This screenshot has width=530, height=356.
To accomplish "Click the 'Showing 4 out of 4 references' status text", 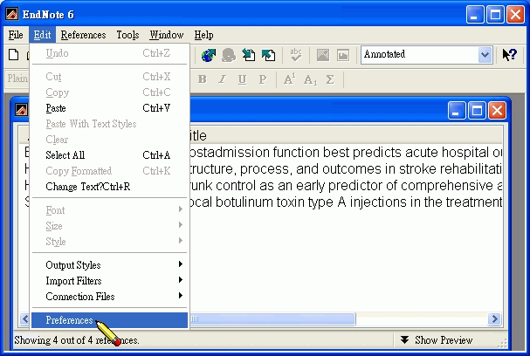I will 77,339.
